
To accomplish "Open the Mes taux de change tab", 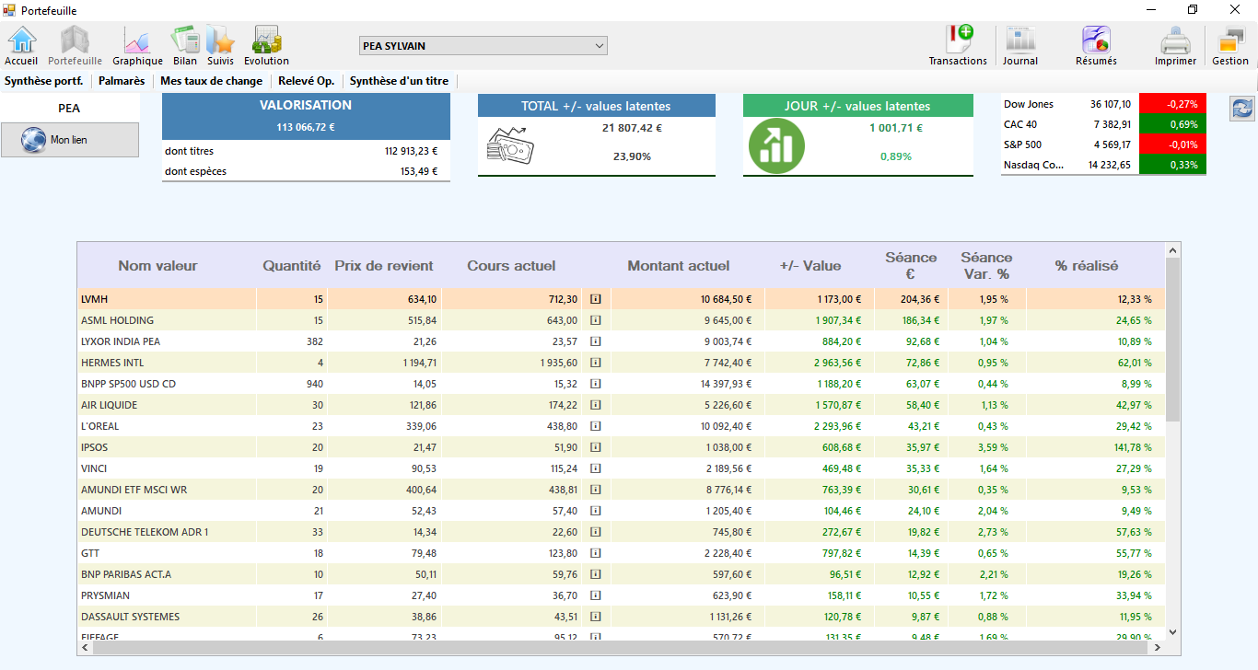I will 211,81.
